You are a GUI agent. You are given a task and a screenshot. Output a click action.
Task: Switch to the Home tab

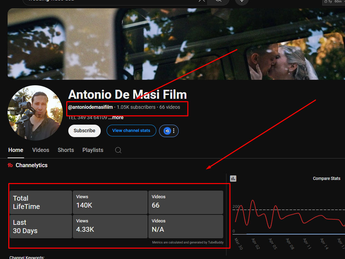pyautogui.click(x=16, y=150)
